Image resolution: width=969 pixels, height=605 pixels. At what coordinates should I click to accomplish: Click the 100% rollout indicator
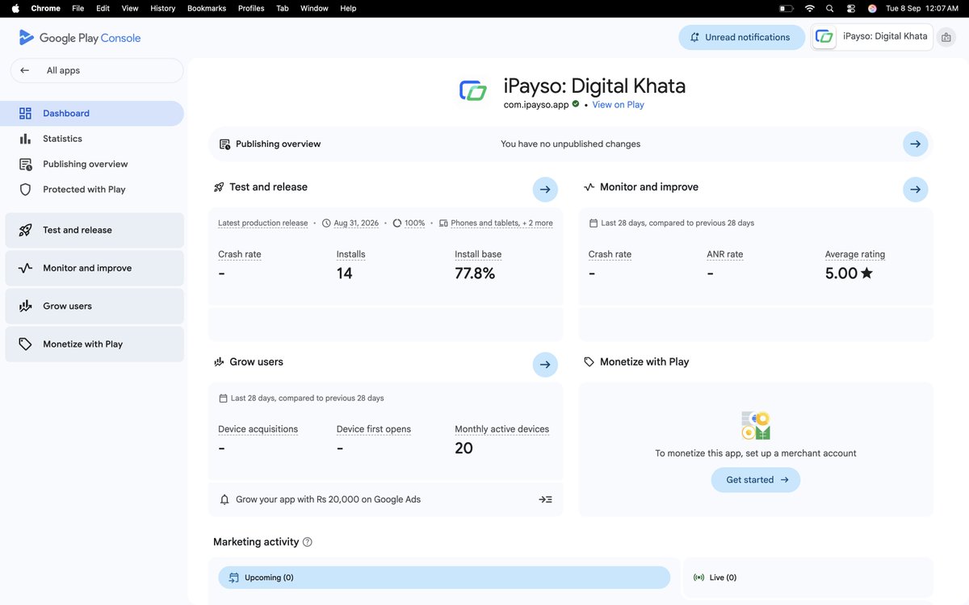coord(409,223)
